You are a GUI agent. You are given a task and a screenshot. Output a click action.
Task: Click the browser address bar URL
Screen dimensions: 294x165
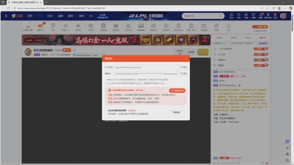click(61, 8)
